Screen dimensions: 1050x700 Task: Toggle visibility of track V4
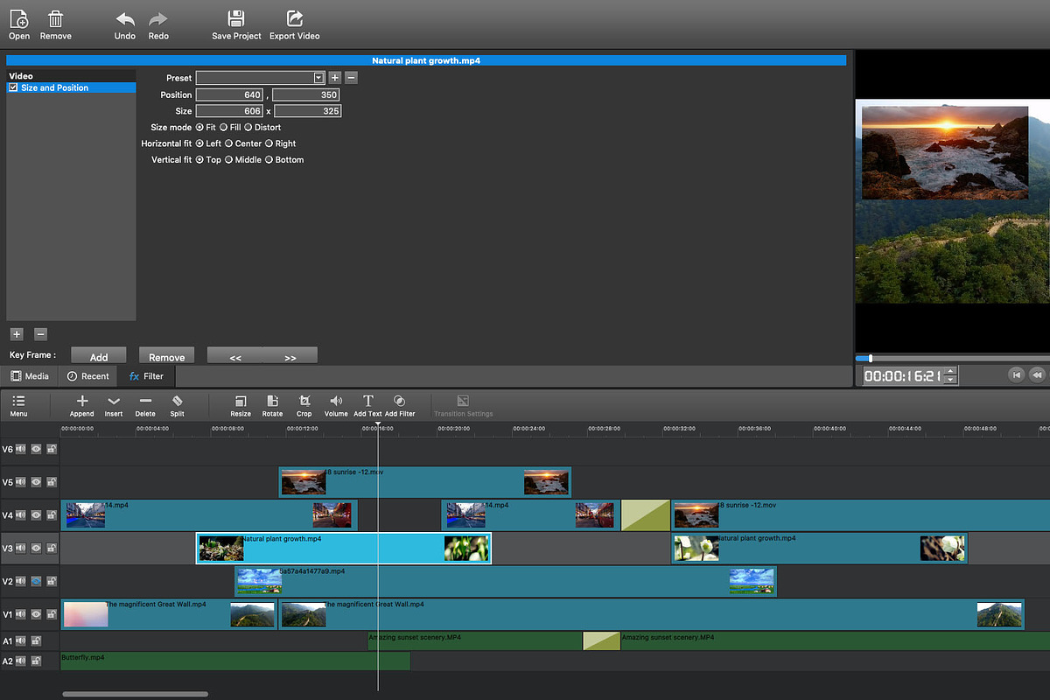(37, 515)
